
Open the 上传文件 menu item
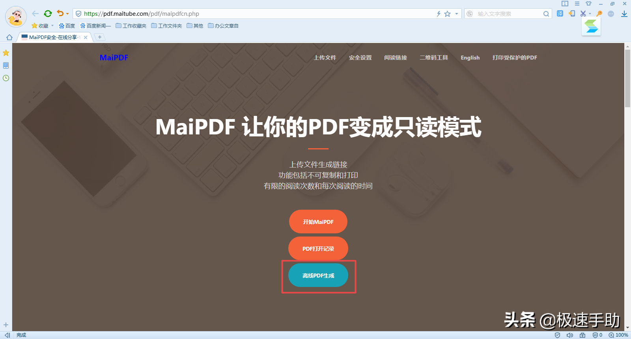coord(325,58)
